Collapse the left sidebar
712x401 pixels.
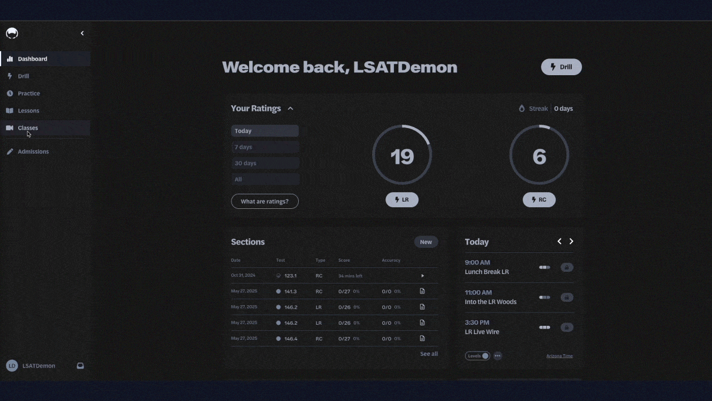[82, 33]
